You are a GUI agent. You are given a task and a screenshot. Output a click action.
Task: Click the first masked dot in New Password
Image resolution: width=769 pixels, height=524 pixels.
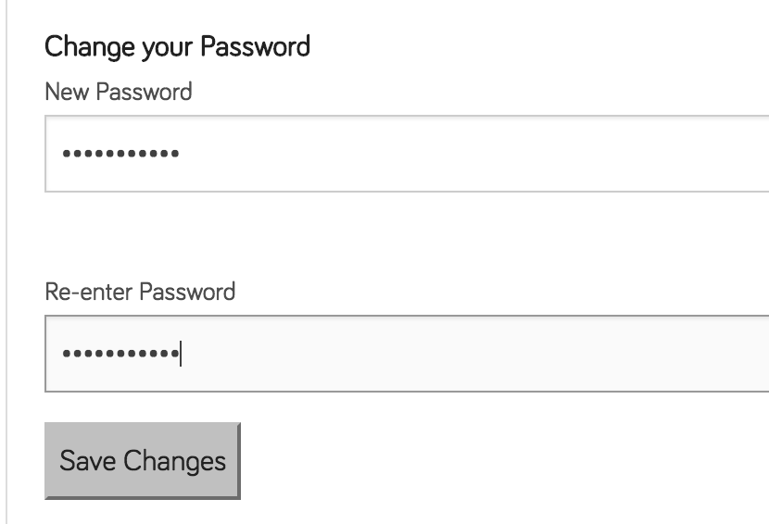[x=66, y=154]
